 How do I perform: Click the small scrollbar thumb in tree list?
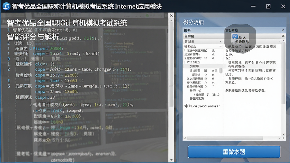click(221, 70)
